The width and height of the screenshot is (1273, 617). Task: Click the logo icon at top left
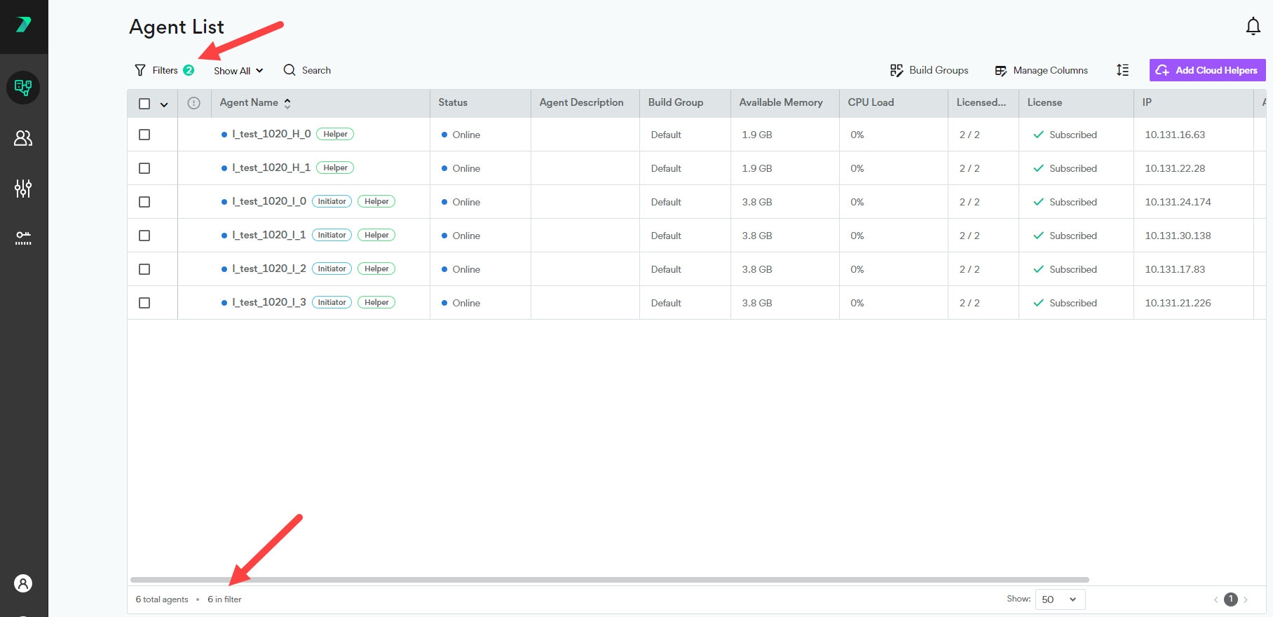click(23, 25)
